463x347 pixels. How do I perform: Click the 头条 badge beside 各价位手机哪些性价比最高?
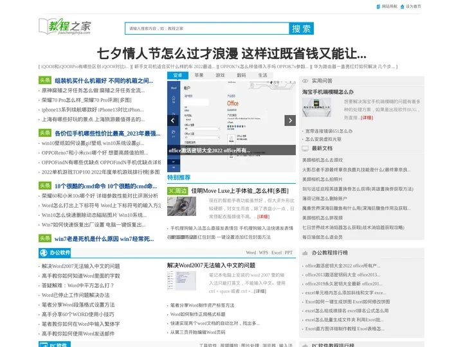[45, 133]
